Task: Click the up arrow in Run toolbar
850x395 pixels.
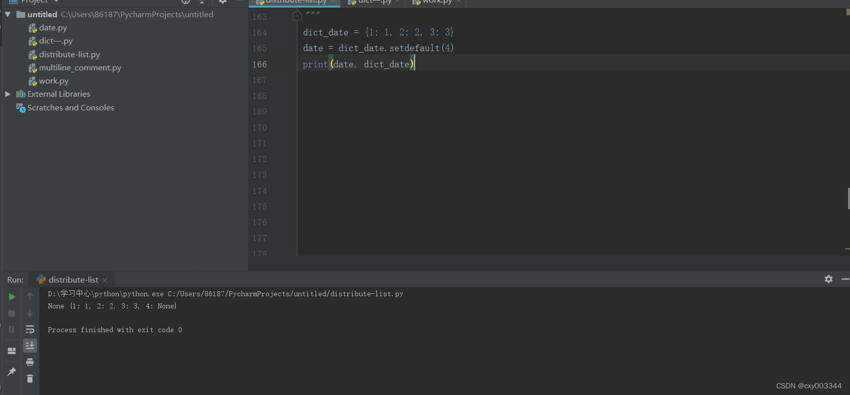Action: coord(30,296)
